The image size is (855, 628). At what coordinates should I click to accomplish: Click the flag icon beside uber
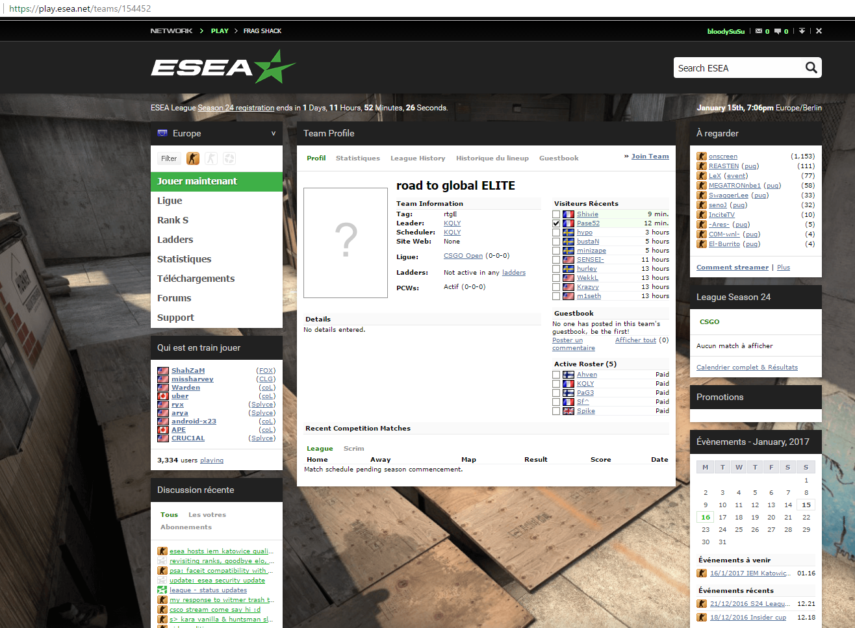point(163,396)
